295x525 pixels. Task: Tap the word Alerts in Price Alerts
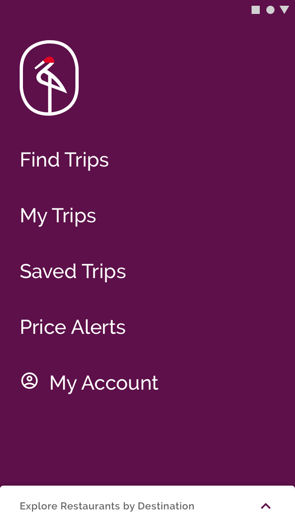[x=98, y=327]
